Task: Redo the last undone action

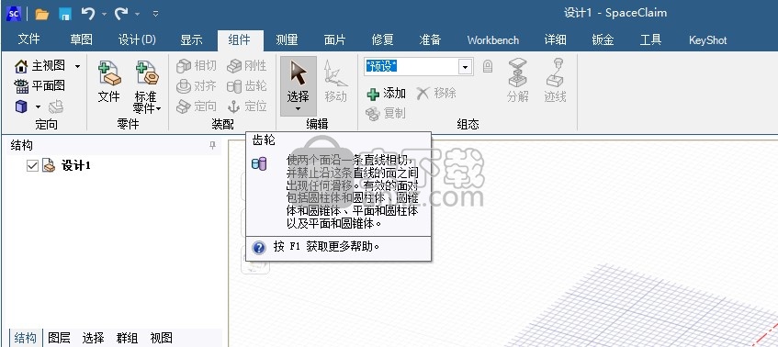Action: tap(121, 14)
